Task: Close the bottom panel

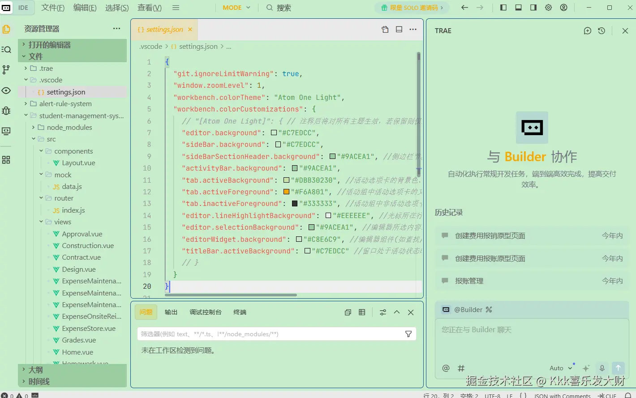Action: click(x=411, y=312)
